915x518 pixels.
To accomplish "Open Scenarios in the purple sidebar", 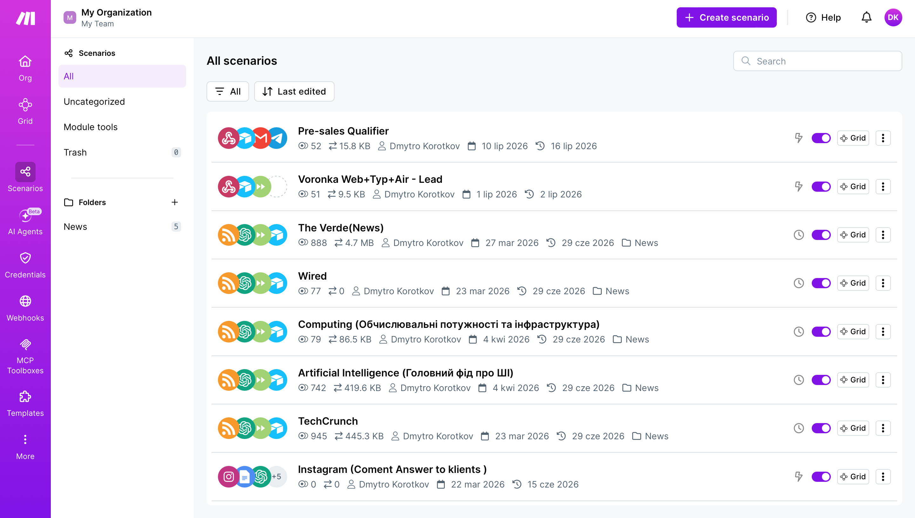I will (x=25, y=177).
